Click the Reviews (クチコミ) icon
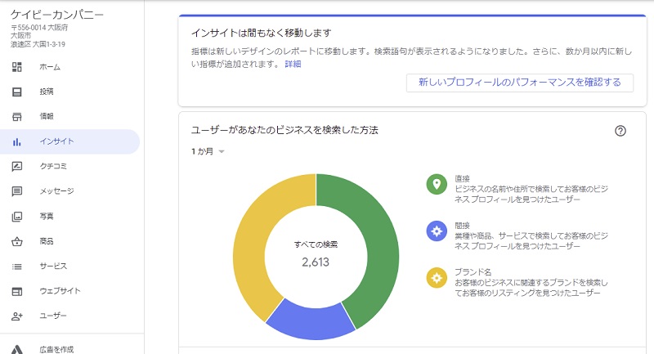654x354 pixels. coord(16,166)
